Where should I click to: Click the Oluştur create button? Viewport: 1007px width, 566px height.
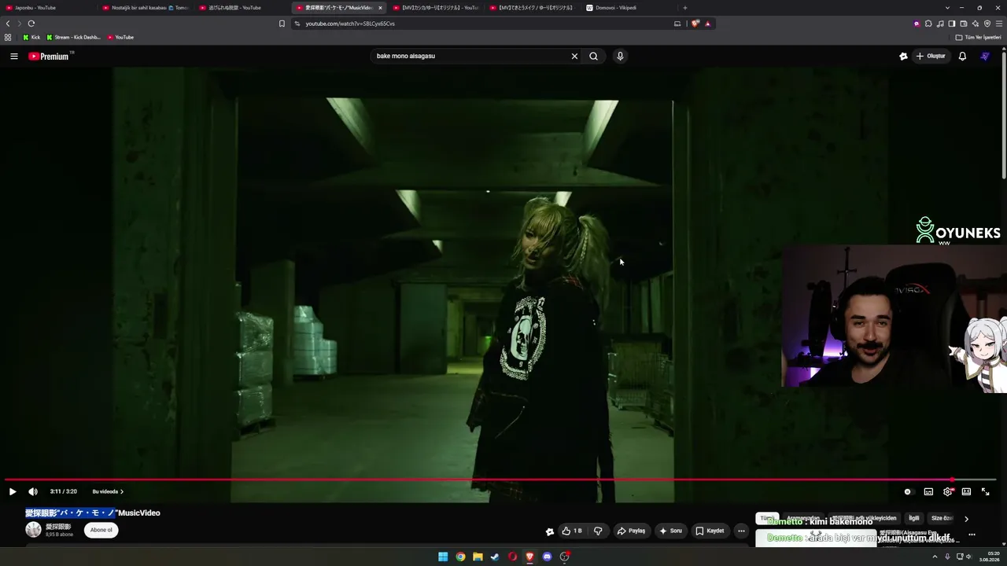pyautogui.click(x=931, y=56)
